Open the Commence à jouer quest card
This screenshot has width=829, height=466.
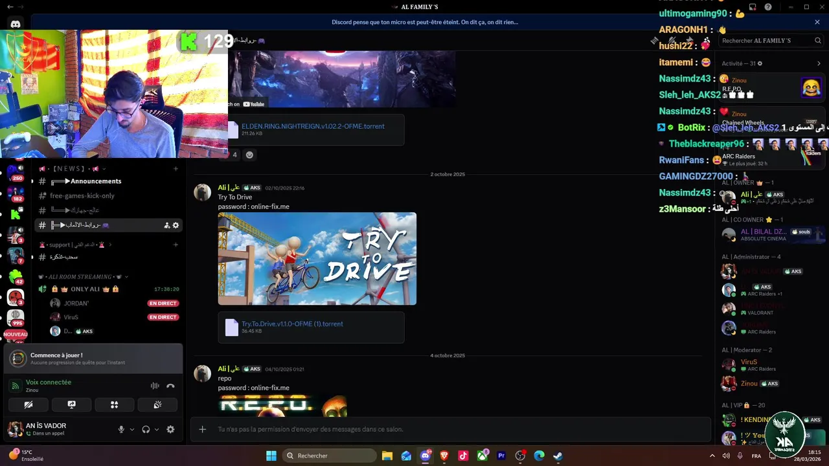[x=93, y=359]
